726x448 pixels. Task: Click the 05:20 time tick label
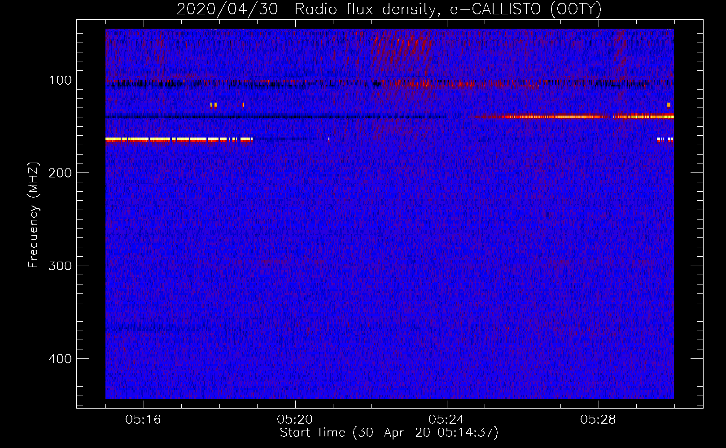295,420
